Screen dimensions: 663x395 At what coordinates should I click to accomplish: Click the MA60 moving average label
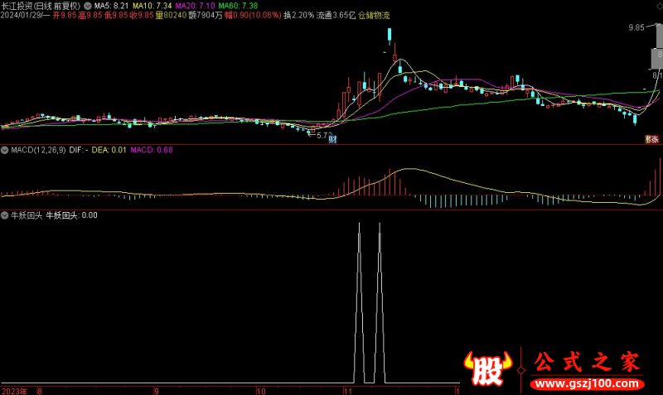[238, 5]
